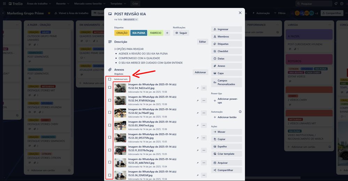Screen dimensions: 348x181
Task: Expand the Templates menu
Action: 118,3
